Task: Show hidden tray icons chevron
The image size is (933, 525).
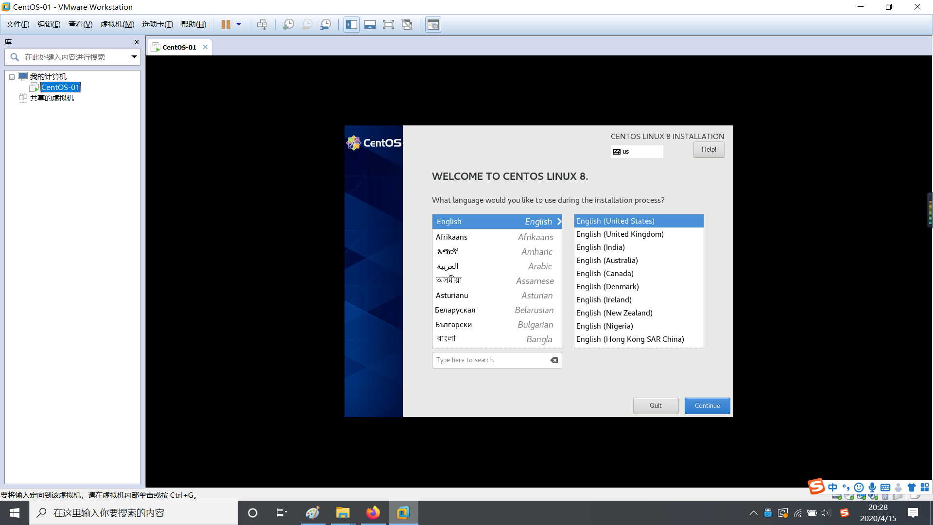Action: 754,513
